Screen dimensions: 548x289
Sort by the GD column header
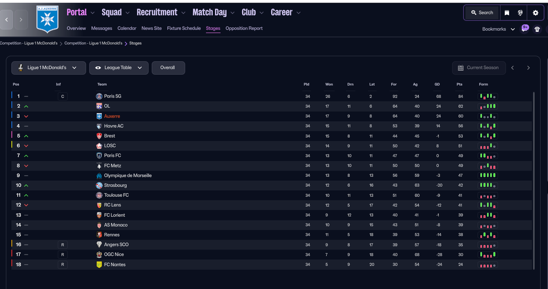coord(438,84)
